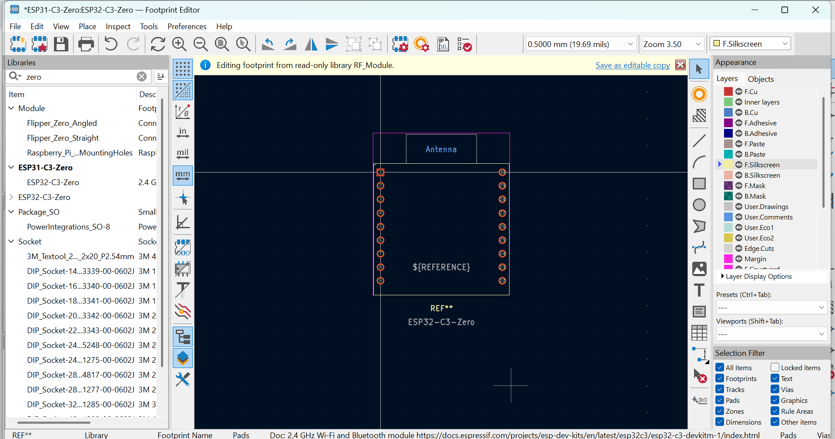Screen dimensions: 835x439
Task: Clear the library search field
Action: pyautogui.click(x=141, y=77)
